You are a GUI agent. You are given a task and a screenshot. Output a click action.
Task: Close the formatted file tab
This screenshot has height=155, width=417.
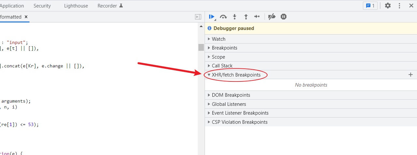[x=26, y=17]
